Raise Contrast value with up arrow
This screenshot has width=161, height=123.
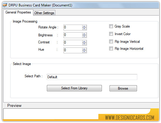click(84, 42)
